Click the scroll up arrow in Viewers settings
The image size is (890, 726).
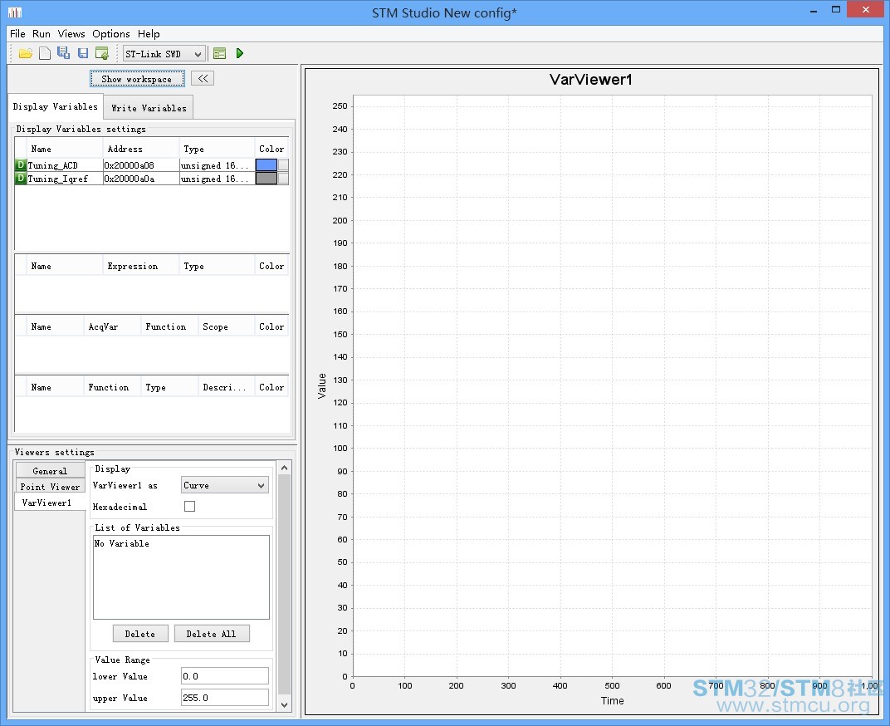(285, 468)
